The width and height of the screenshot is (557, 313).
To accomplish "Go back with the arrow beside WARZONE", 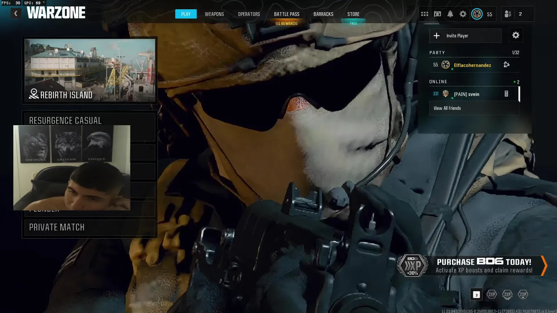I will [x=16, y=13].
